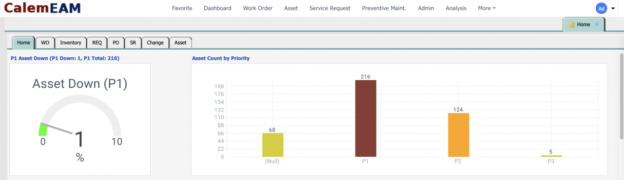Click the Asset Count by Priority title
The image size is (624, 180).
point(221,58)
